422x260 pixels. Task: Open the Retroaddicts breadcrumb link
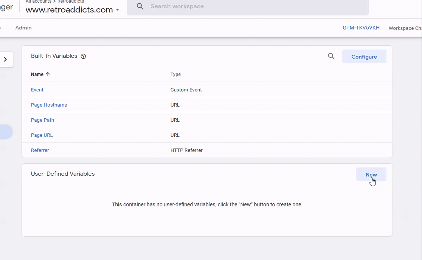point(70,2)
